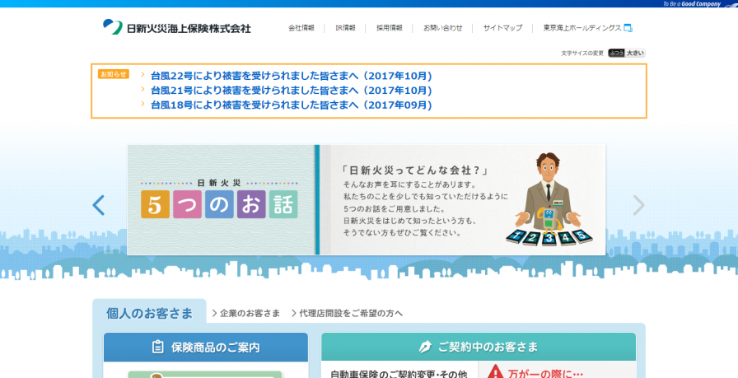This screenshot has width=738, height=378.
Task: Click external window icon beside 東京海上ホールディングス
Action: [x=628, y=28]
